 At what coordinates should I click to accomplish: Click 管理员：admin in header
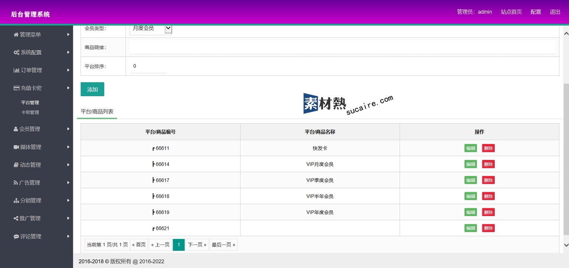tap(474, 12)
